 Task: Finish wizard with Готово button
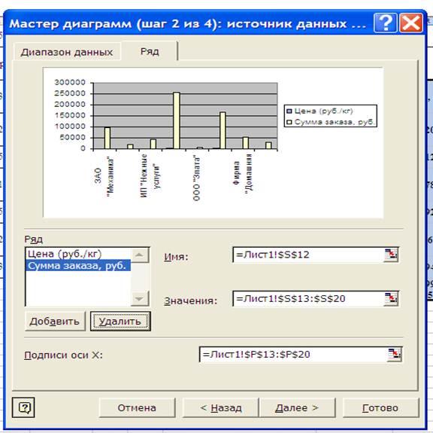[380, 408]
